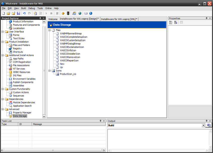Collapse the Additional Install Actions folder
The image size is (213, 153).
[x=3, y=55]
